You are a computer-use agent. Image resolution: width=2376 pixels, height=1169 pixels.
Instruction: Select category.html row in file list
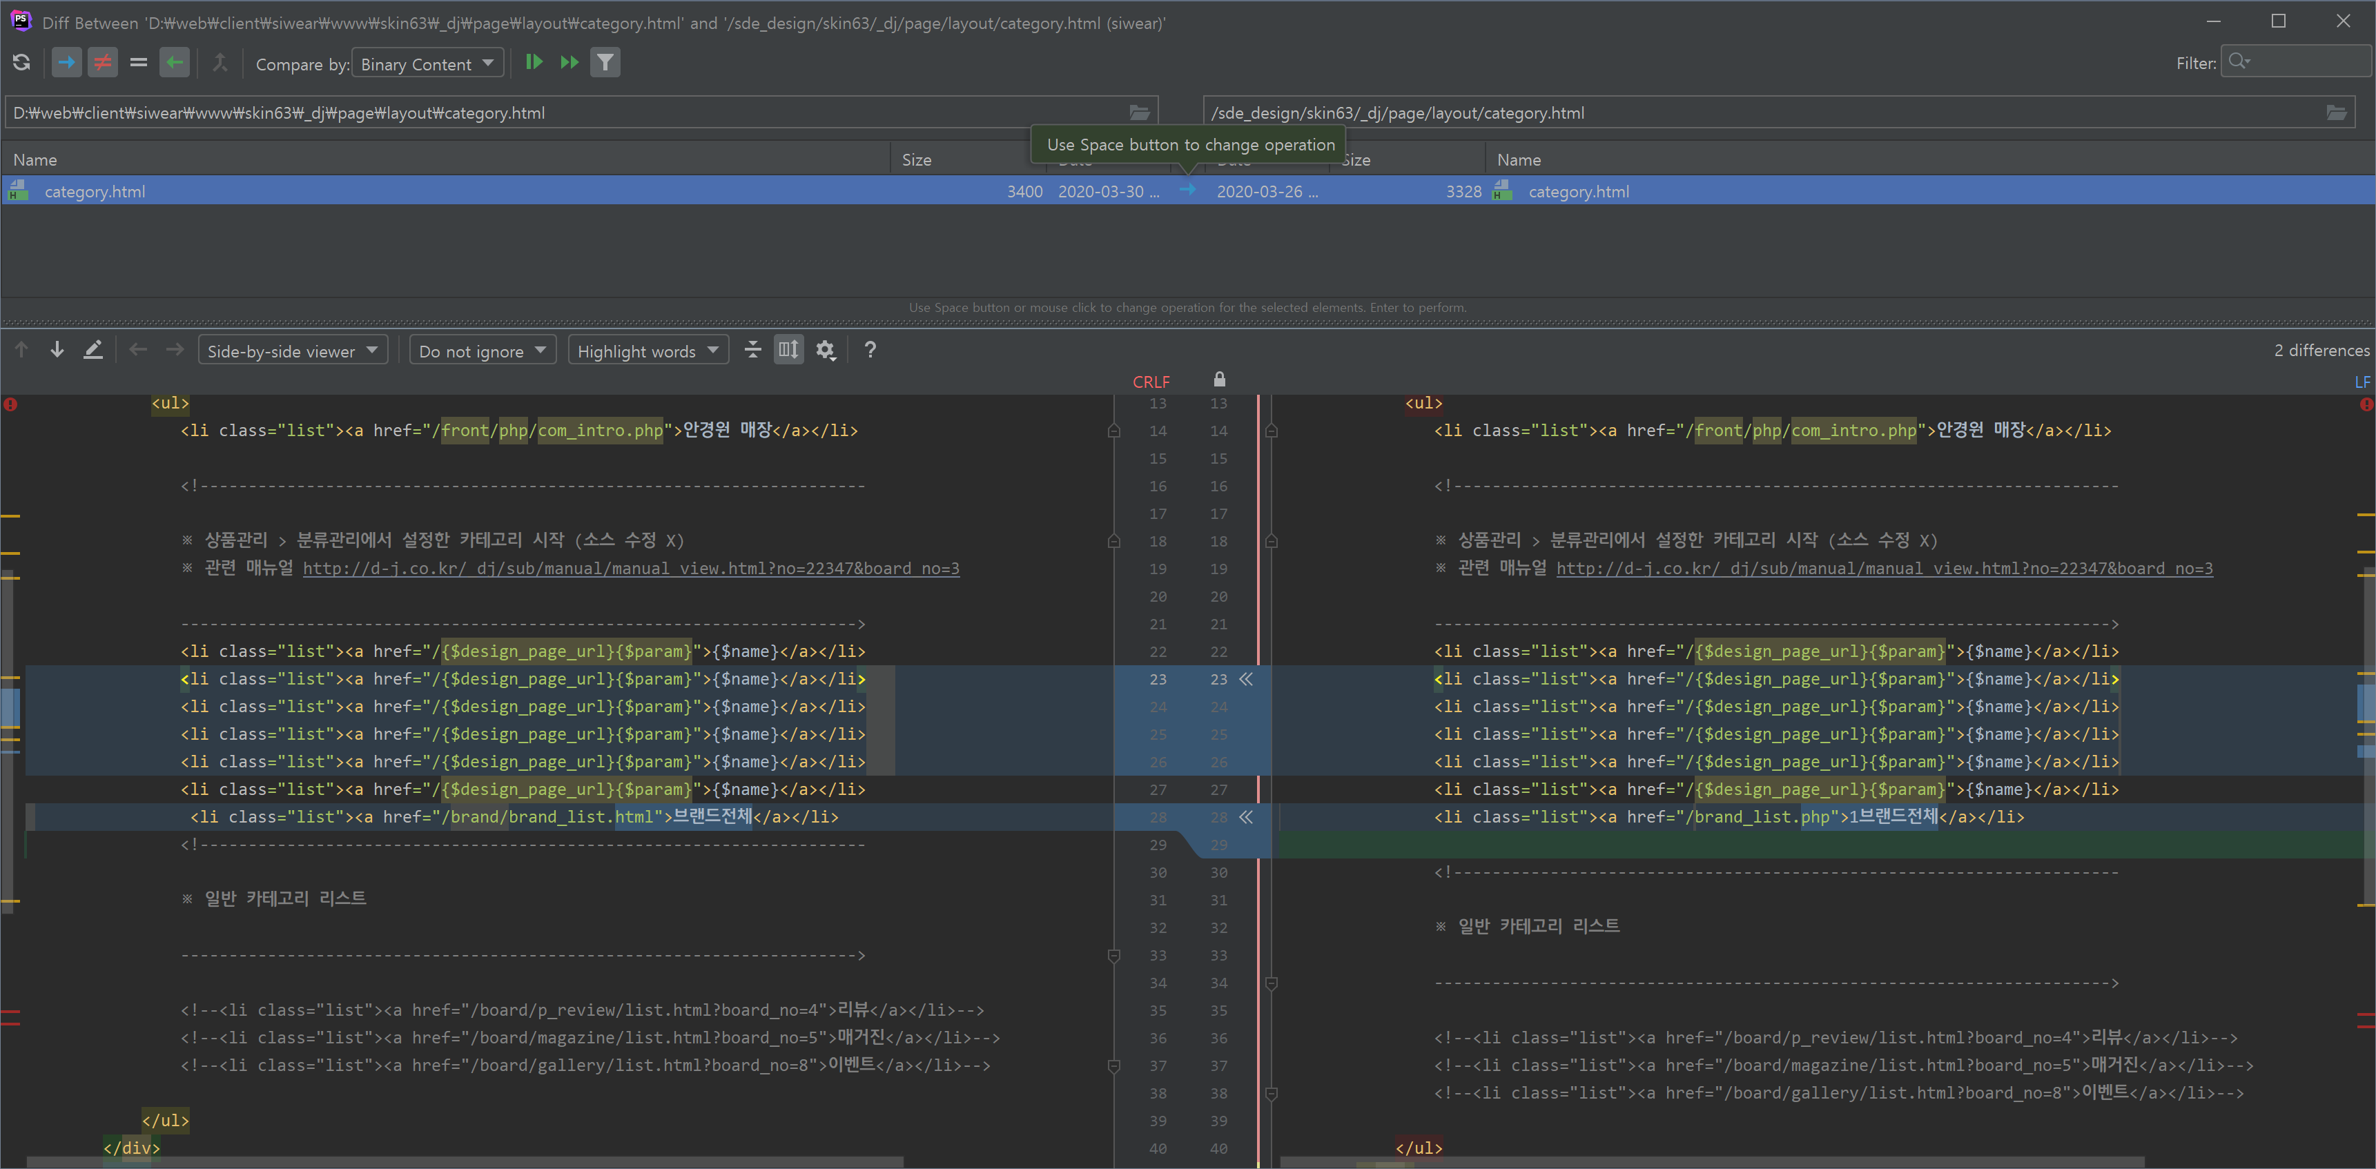pyautogui.click(x=95, y=192)
